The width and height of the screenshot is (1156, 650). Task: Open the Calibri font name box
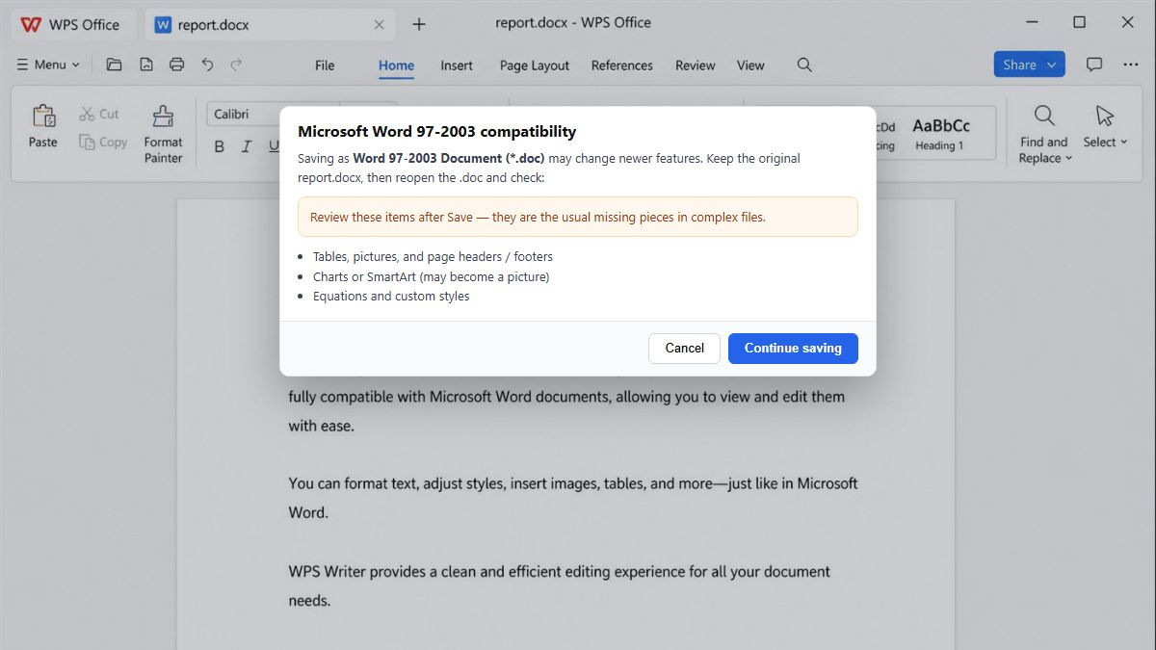[x=274, y=114]
